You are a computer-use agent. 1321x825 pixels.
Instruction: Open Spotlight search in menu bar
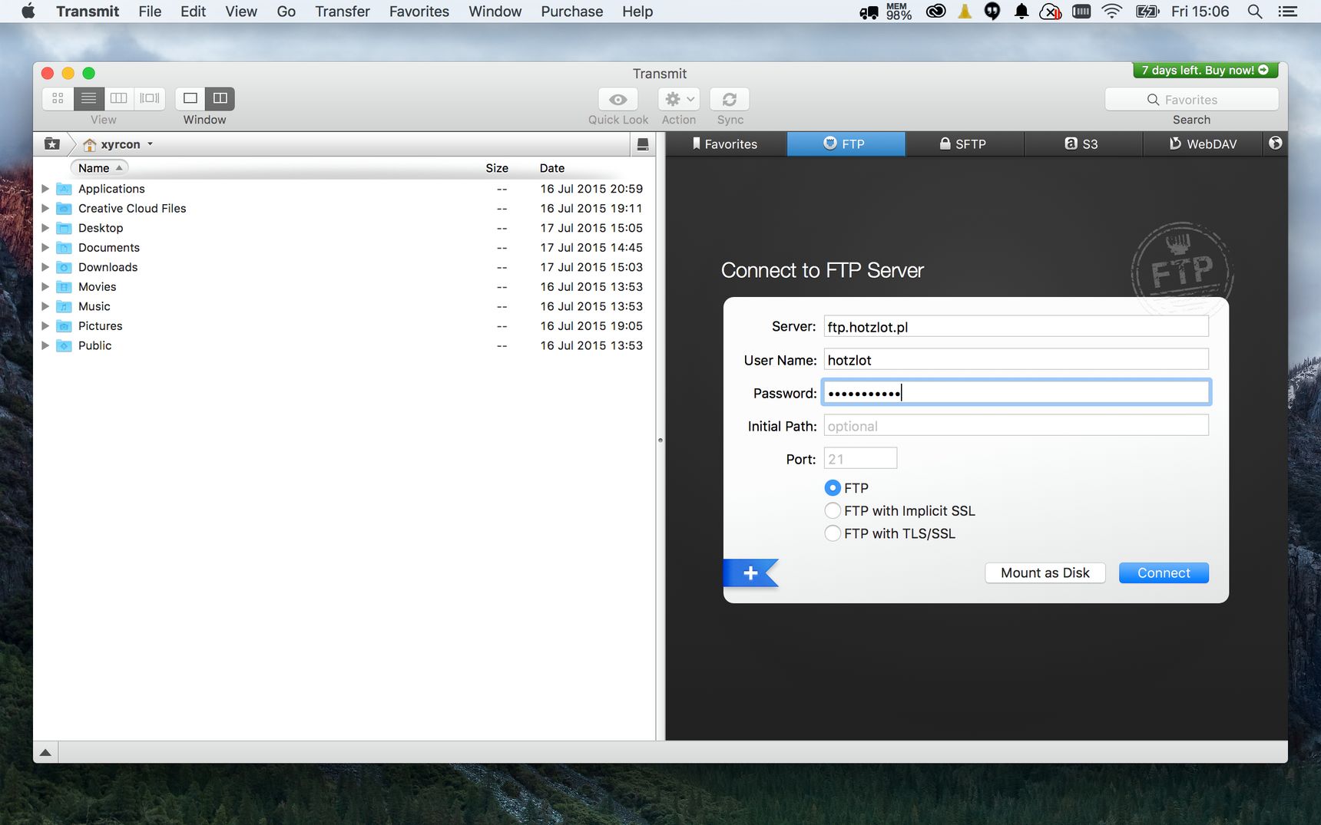(x=1255, y=12)
